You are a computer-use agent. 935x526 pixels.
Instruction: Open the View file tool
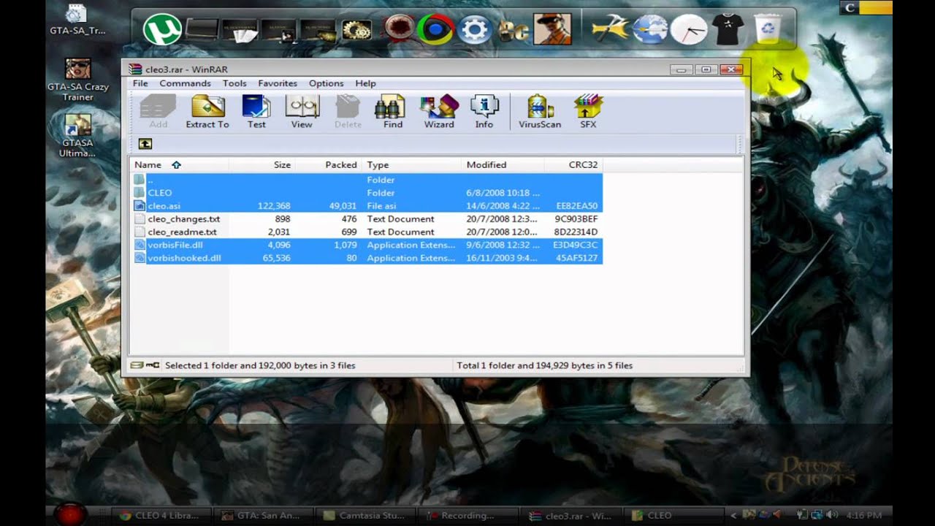click(x=302, y=112)
